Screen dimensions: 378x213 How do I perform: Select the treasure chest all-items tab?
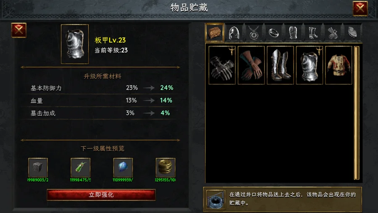(215, 32)
